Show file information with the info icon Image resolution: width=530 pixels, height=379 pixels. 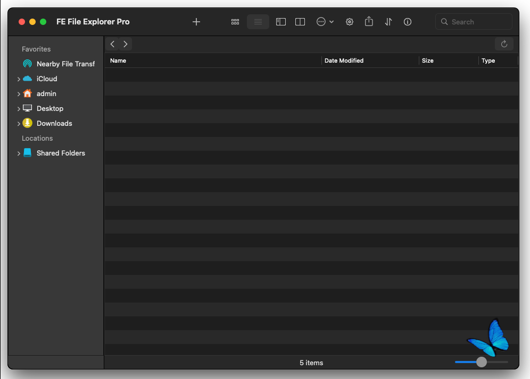point(407,22)
